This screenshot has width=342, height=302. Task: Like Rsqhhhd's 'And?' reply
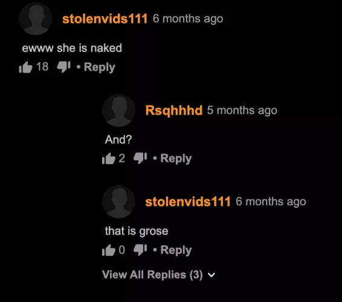pos(109,158)
